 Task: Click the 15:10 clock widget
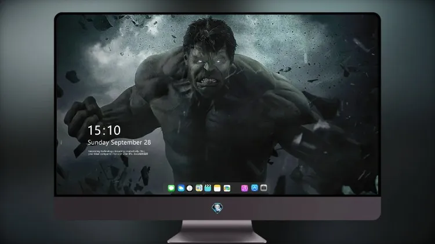click(104, 130)
